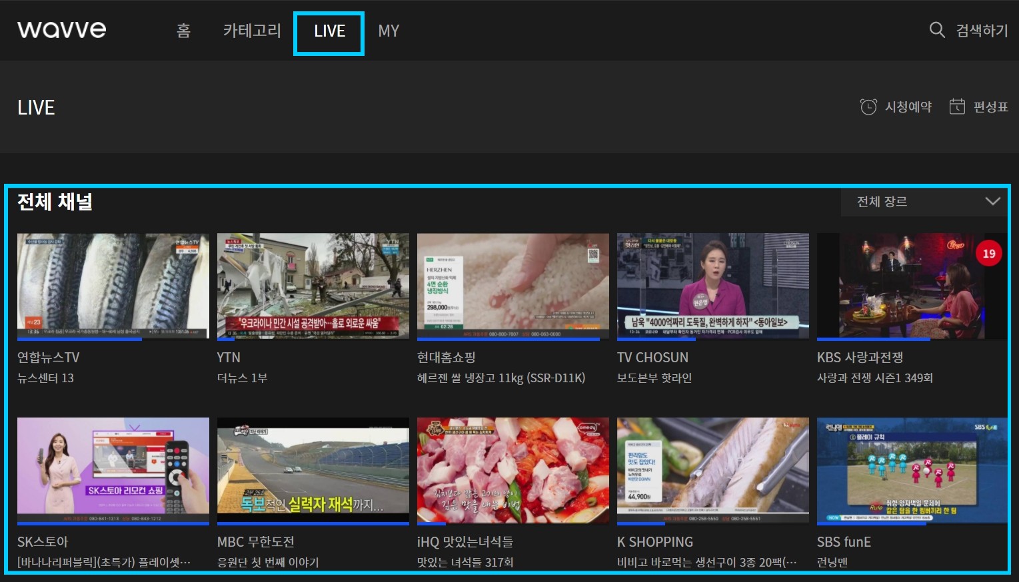Play the SBS funE thumbnail
The height and width of the screenshot is (582, 1019).
912,471
